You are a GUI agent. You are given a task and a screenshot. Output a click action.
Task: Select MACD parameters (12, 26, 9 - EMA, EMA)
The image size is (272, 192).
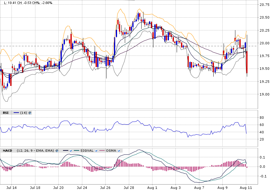coord(35,151)
